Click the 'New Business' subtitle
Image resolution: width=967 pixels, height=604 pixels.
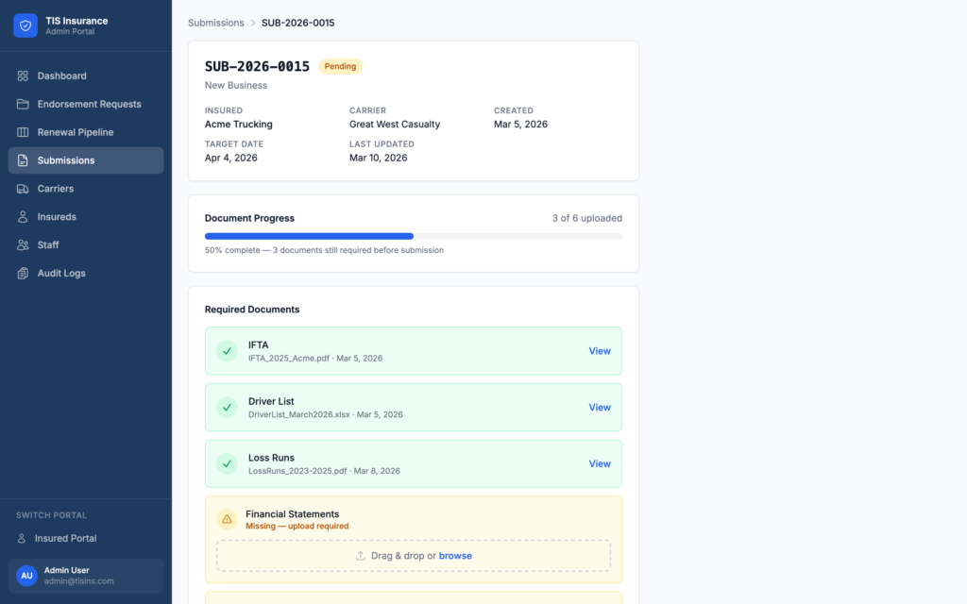(236, 85)
